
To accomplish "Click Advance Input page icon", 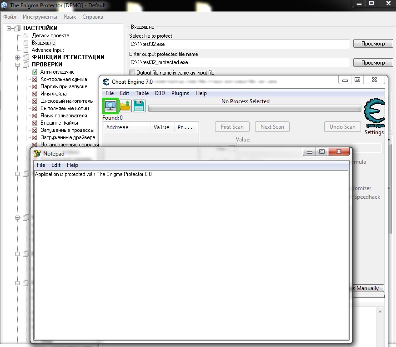I will [x=26, y=50].
